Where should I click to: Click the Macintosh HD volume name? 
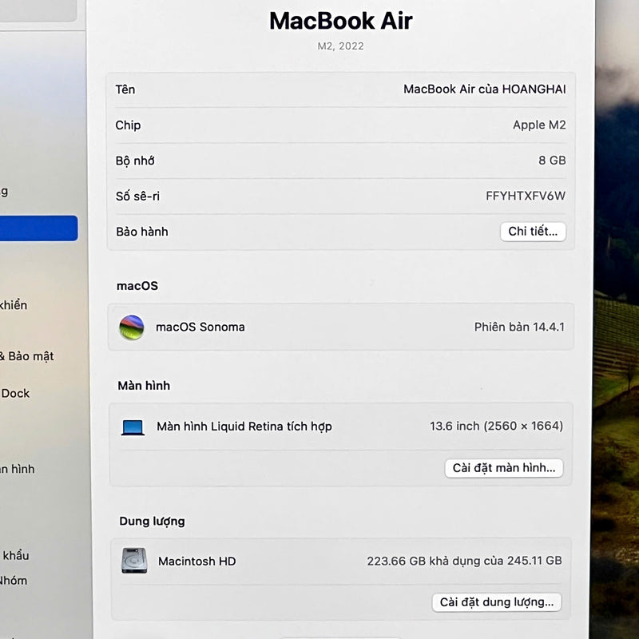pos(196,562)
